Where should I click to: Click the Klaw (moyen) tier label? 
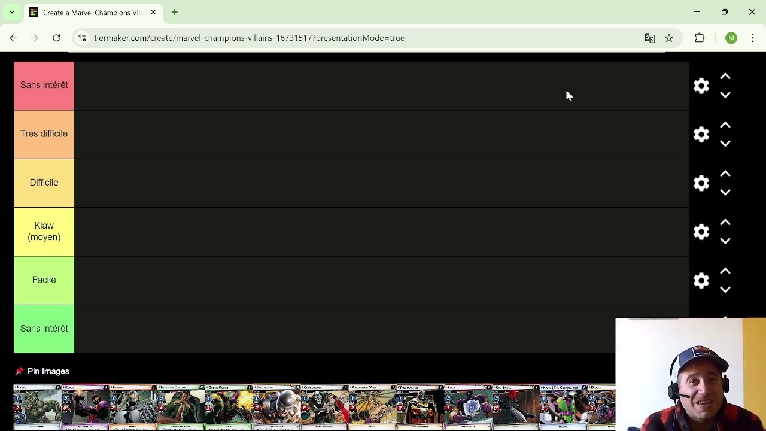tap(44, 232)
